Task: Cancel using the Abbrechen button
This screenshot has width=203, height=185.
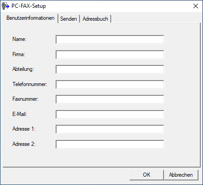Action: tap(181, 175)
